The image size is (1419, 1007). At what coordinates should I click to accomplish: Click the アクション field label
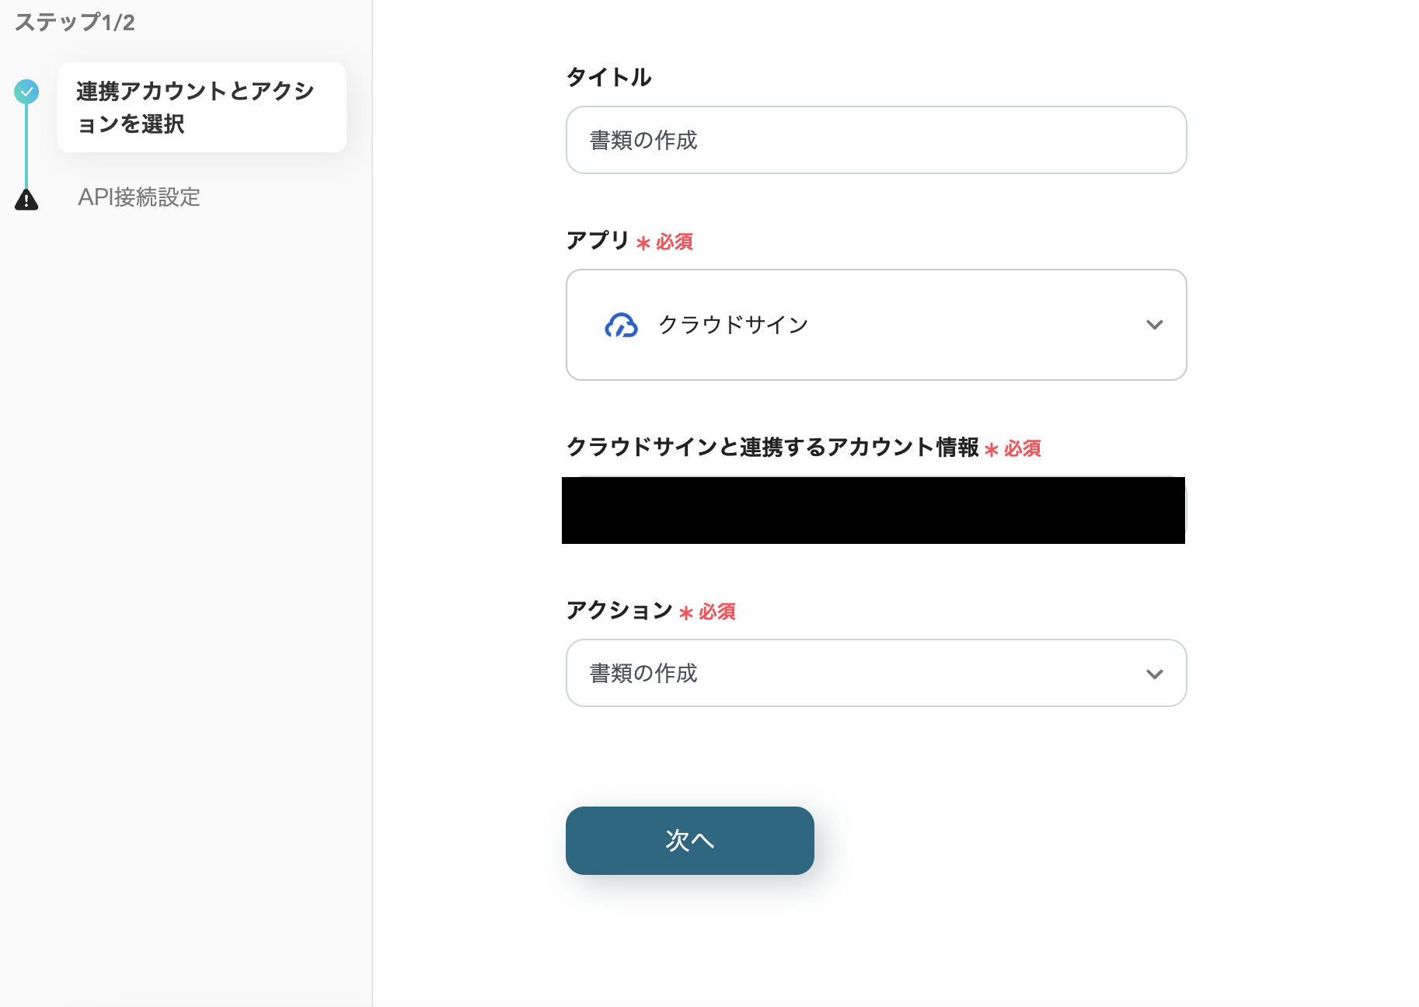[x=619, y=611]
